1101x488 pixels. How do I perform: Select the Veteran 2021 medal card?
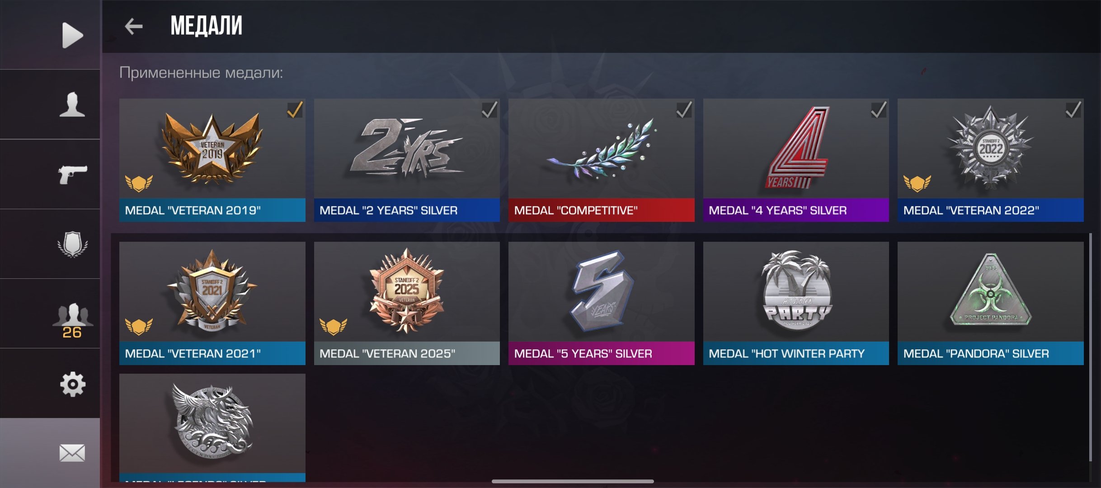[x=212, y=303]
